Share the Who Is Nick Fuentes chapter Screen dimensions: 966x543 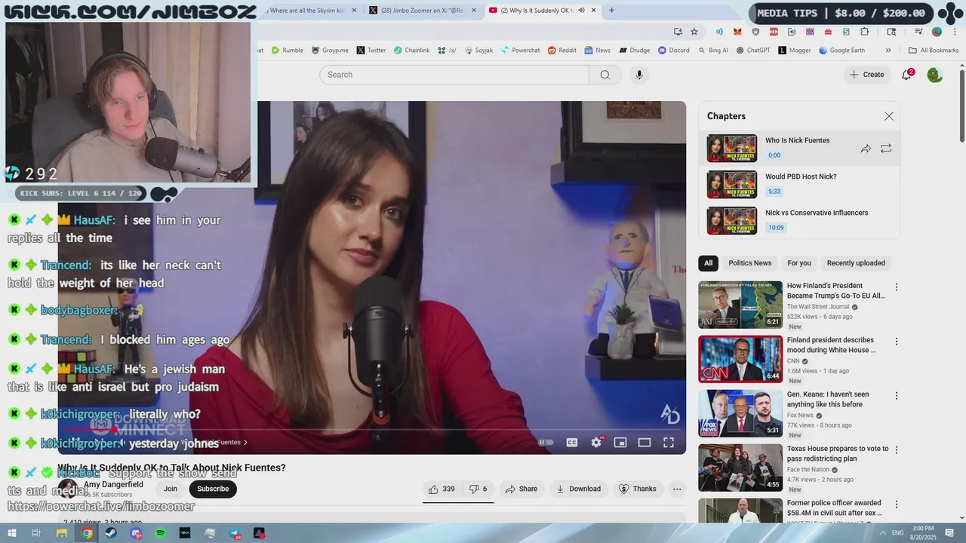[x=866, y=149]
